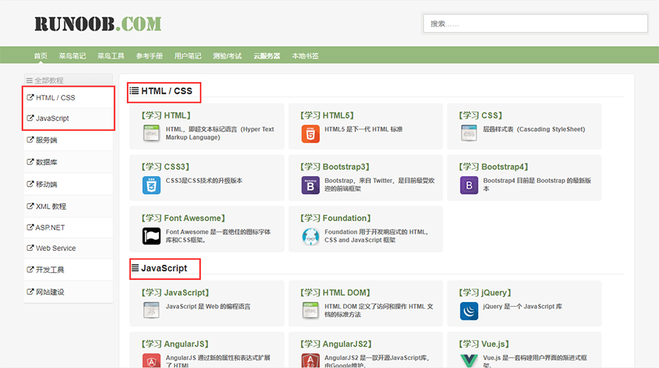Screen dimensions: 659x368
Task: Open the 菜鸟工具 navigation item
Action: [111, 56]
